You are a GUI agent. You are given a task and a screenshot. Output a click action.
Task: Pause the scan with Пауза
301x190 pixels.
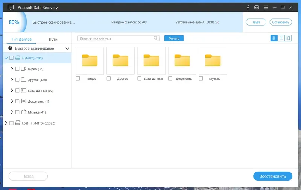point(256,22)
